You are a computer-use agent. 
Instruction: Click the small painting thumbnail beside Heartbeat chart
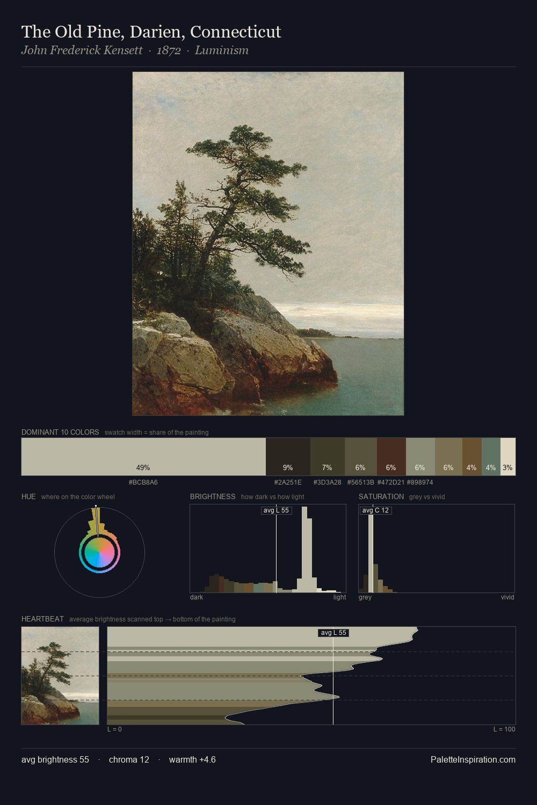coord(60,676)
